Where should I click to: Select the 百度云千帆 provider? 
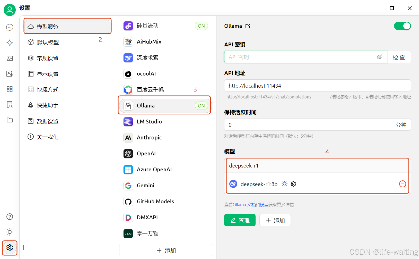[166, 90]
